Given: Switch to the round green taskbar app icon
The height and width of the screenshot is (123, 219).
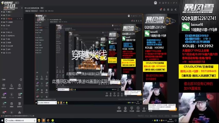Looking at the screenshot, I should point(53,120).
